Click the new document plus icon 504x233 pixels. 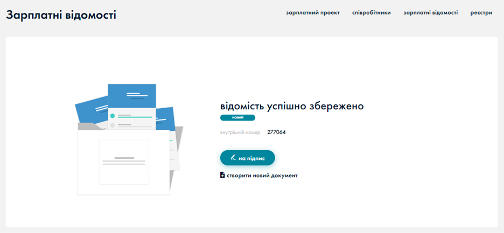coord(222,175)
